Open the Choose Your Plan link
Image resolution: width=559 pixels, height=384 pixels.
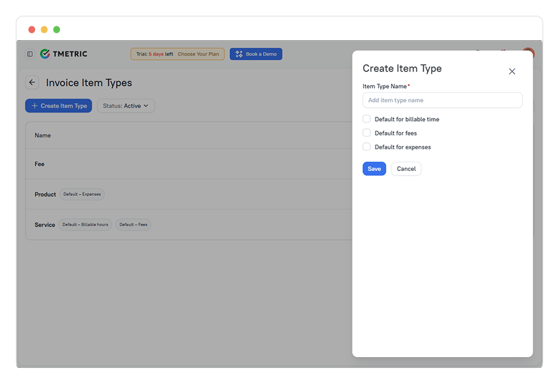point(198,54)
